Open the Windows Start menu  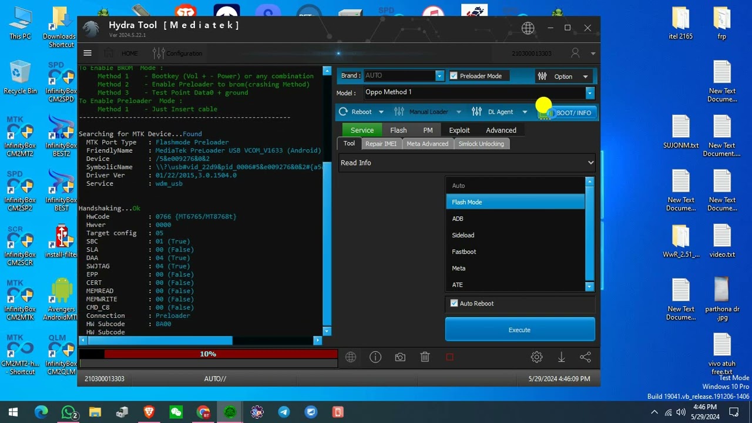tap(13, 412)
